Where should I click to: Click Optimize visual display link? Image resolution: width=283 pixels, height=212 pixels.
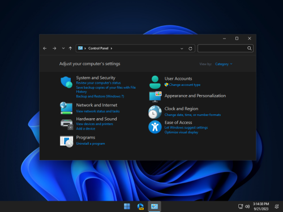[x=181, y=132]
